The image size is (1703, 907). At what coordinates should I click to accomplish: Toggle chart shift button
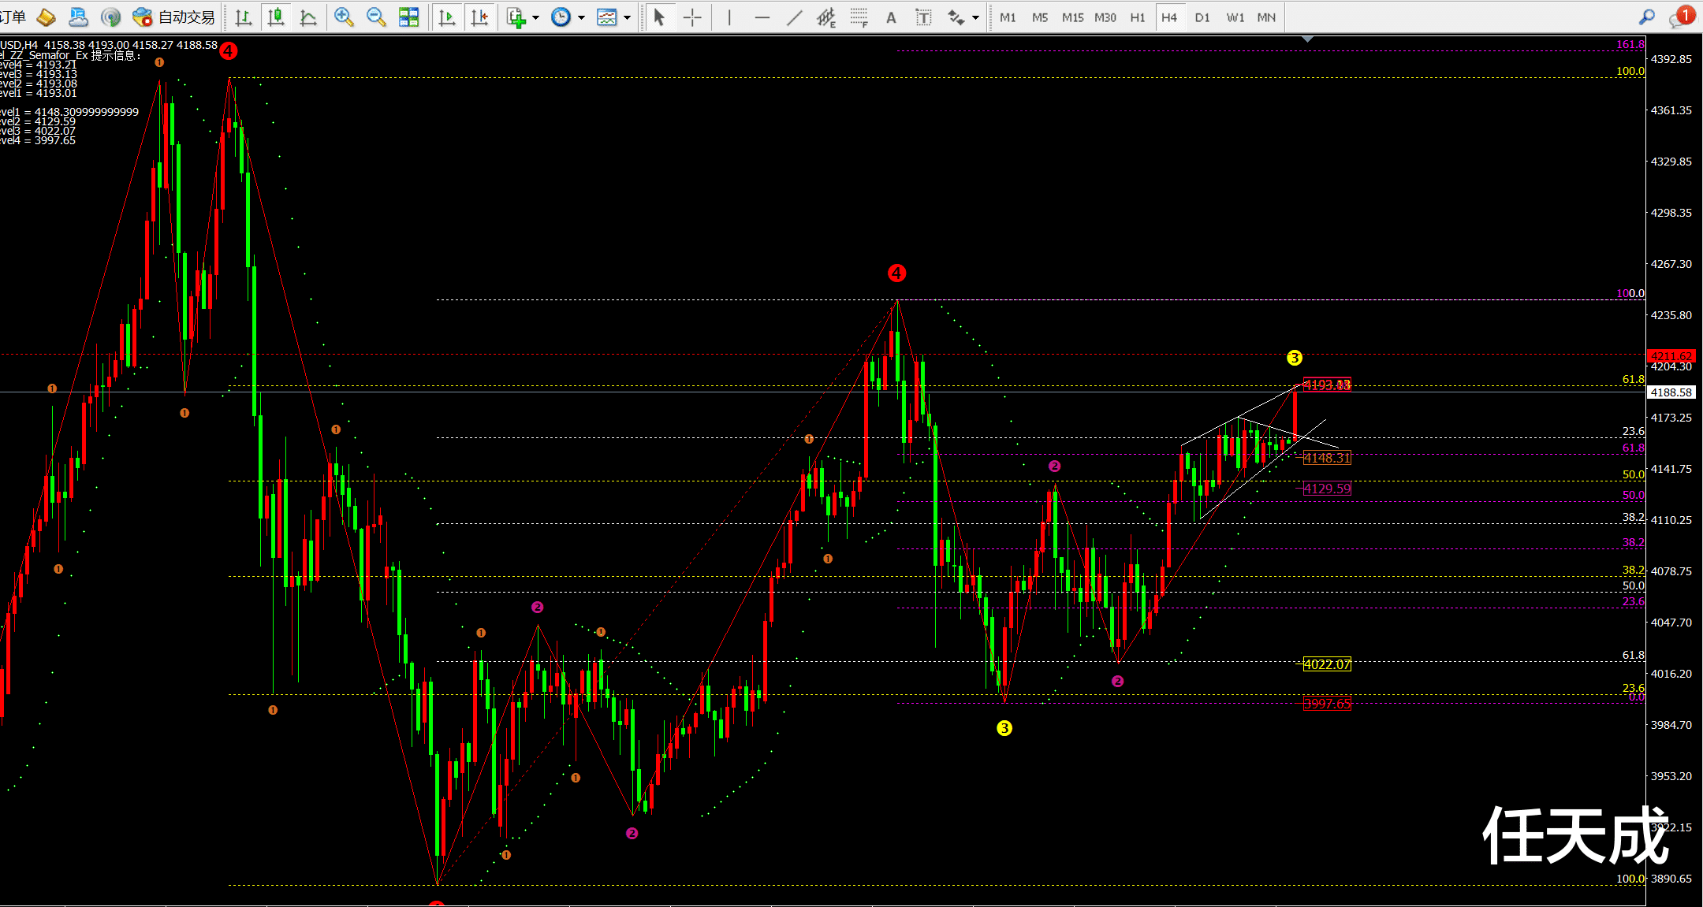tap(479, 17)
